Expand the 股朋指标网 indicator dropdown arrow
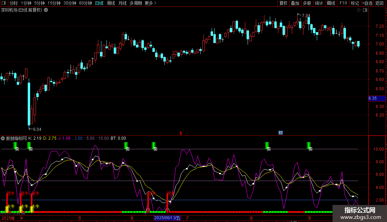 3,138
